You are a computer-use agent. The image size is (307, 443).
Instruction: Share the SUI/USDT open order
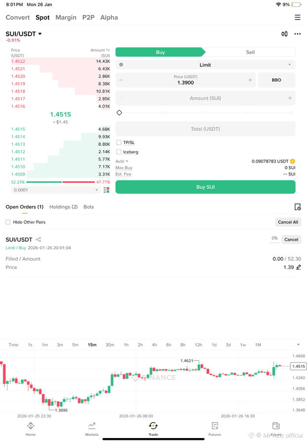[39, 239]
